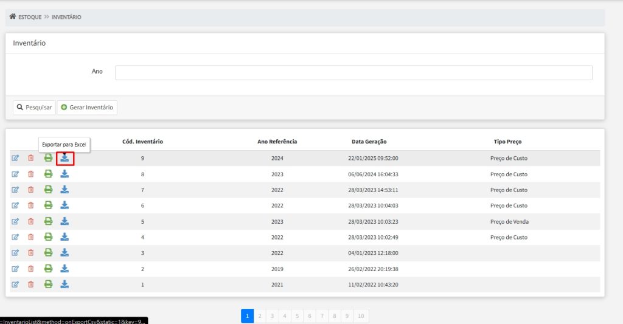The image size is (623, 324).
Task: Print inventory with code 4
Action: coord(48,237)
